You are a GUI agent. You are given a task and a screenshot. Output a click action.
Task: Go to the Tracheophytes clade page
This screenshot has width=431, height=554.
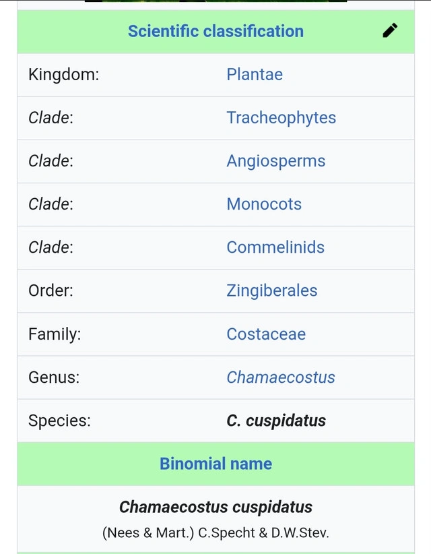coord(281,117)
